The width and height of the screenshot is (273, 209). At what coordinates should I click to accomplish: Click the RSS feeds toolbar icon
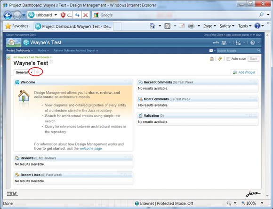coord(167,26)
